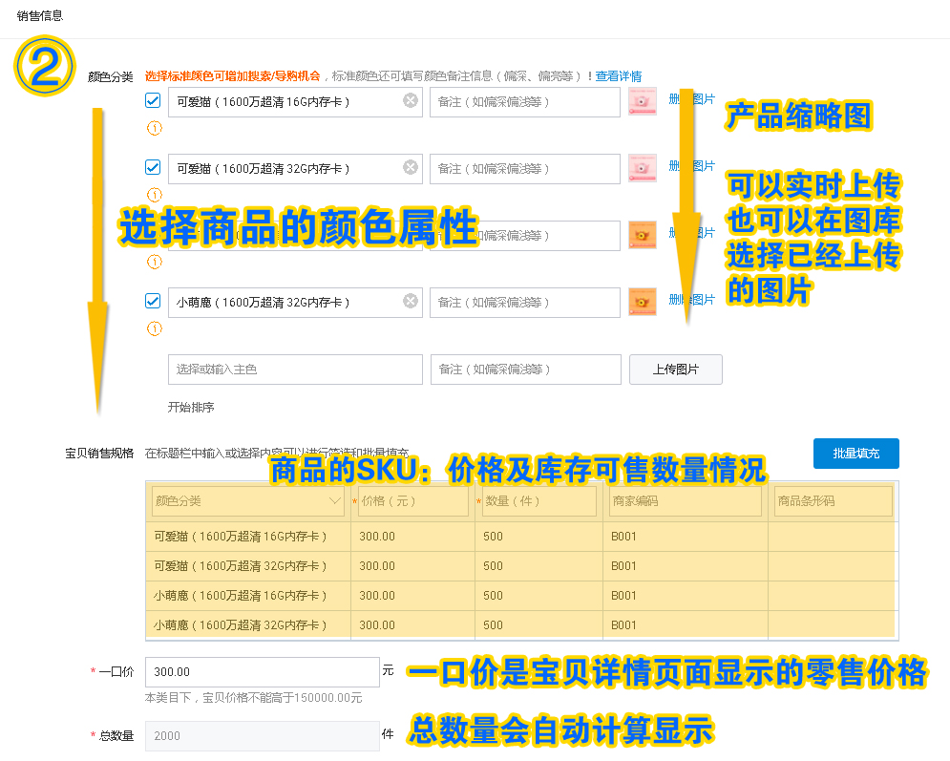Uncheck the 可爱猫 1600万超清 32G checkbox
The image size is (950, 761).
[x=152, y=166]
